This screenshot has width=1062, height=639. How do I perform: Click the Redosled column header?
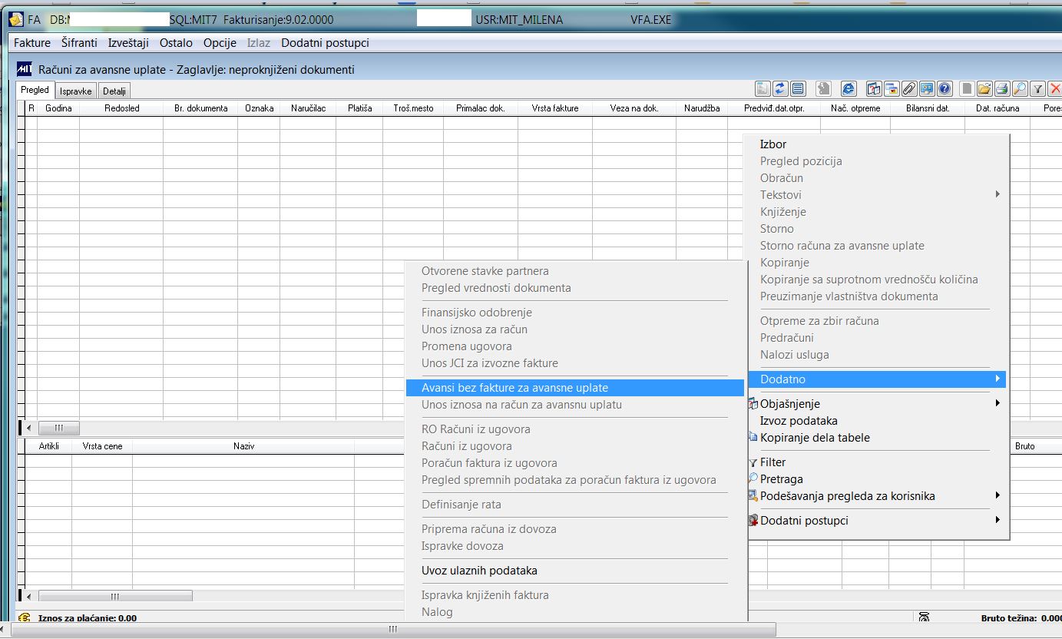pyautogui.click(x=121, y=108)
